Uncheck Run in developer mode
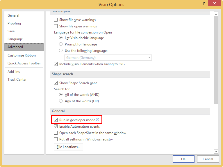This screenshot has width=223, height=167. 56,120
